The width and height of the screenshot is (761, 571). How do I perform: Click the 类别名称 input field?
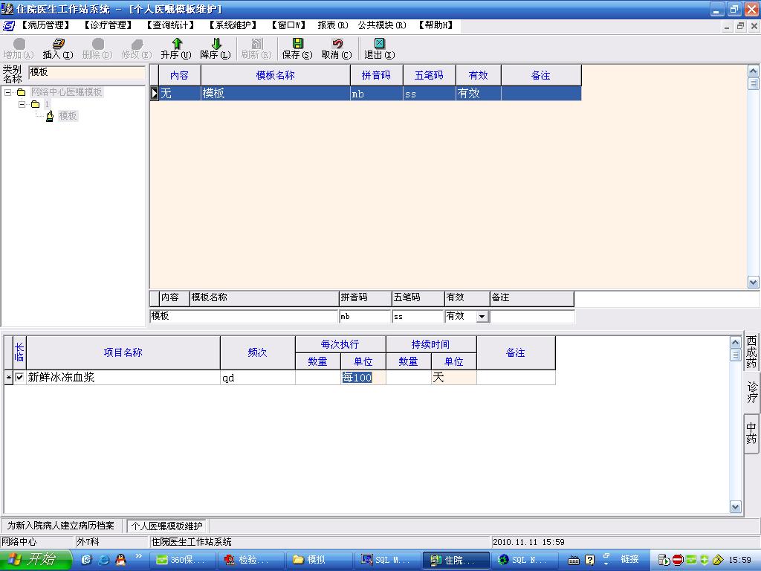(x=86, y=73)
